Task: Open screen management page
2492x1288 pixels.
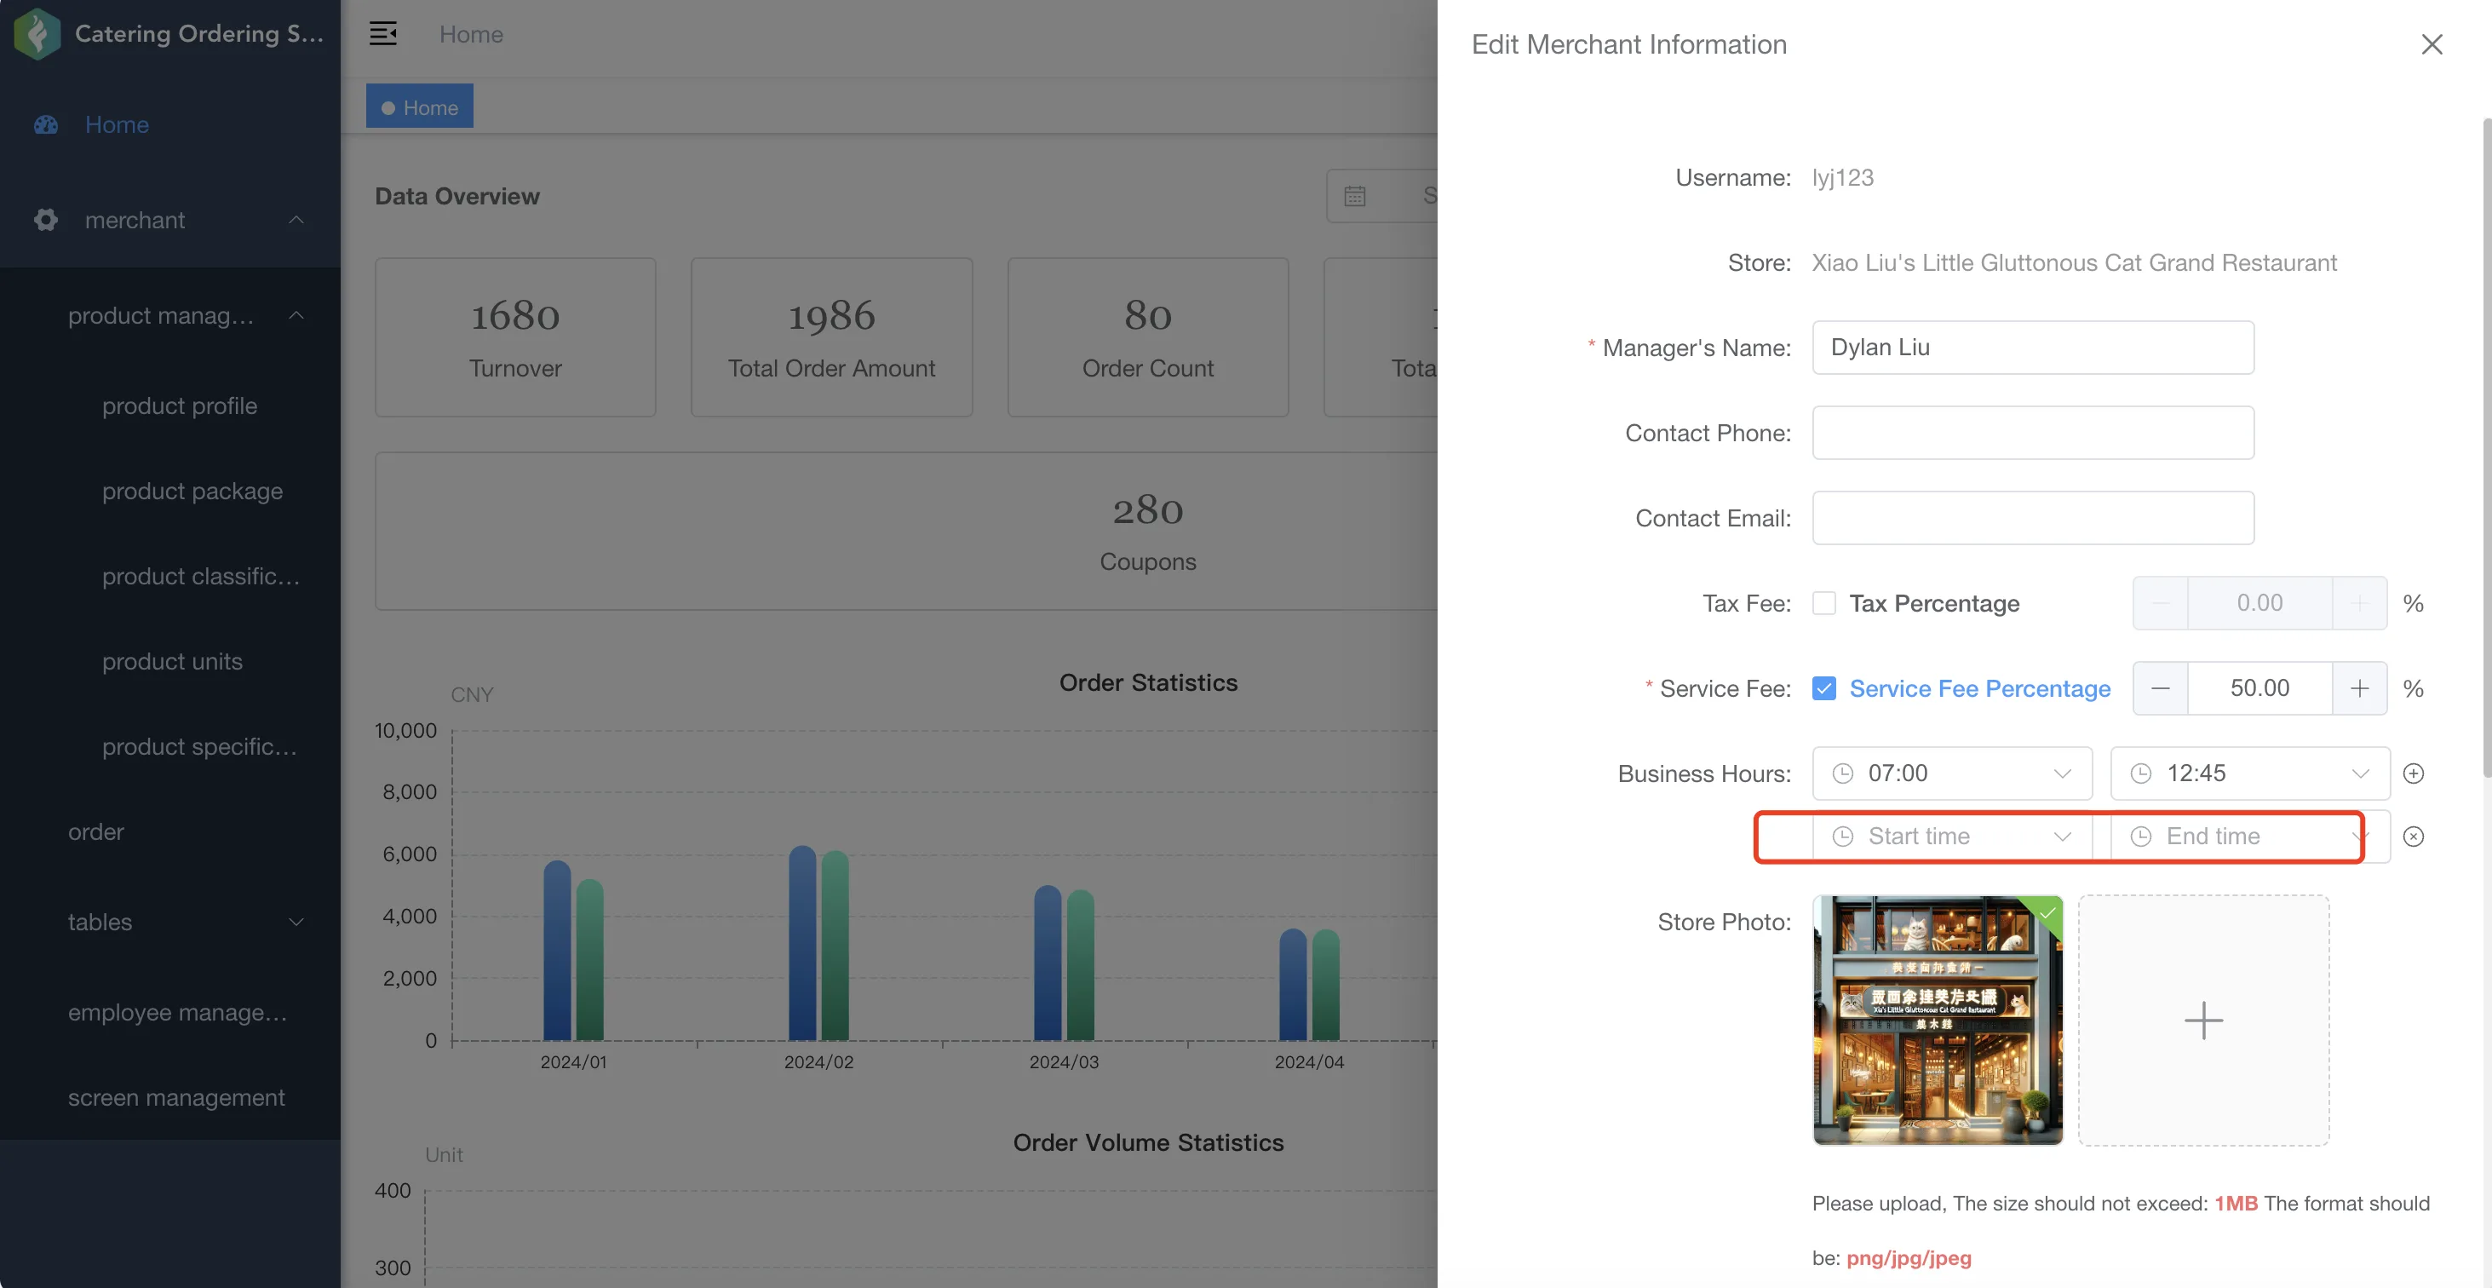Action: coord(176,1097)
